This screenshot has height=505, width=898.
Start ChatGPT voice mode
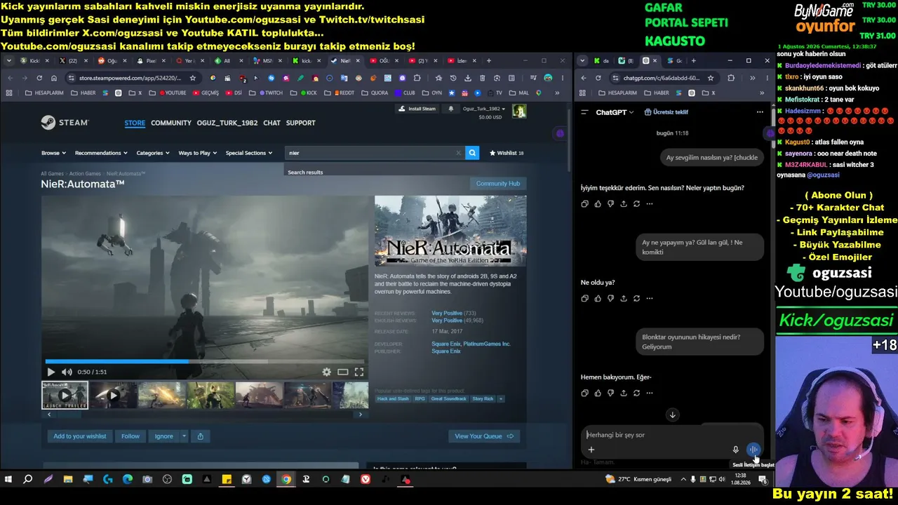753,450
